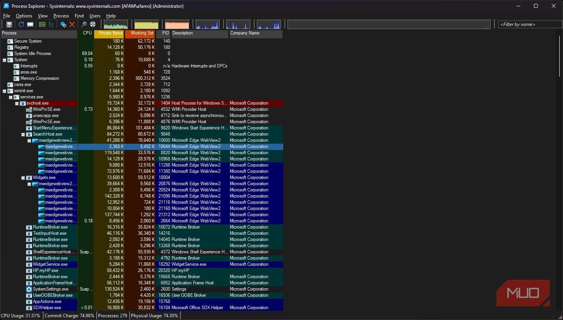This screenshot has width=563, height=320.
Task: Click the green CPU usage mini graph
Action: [x=116, y=25]
